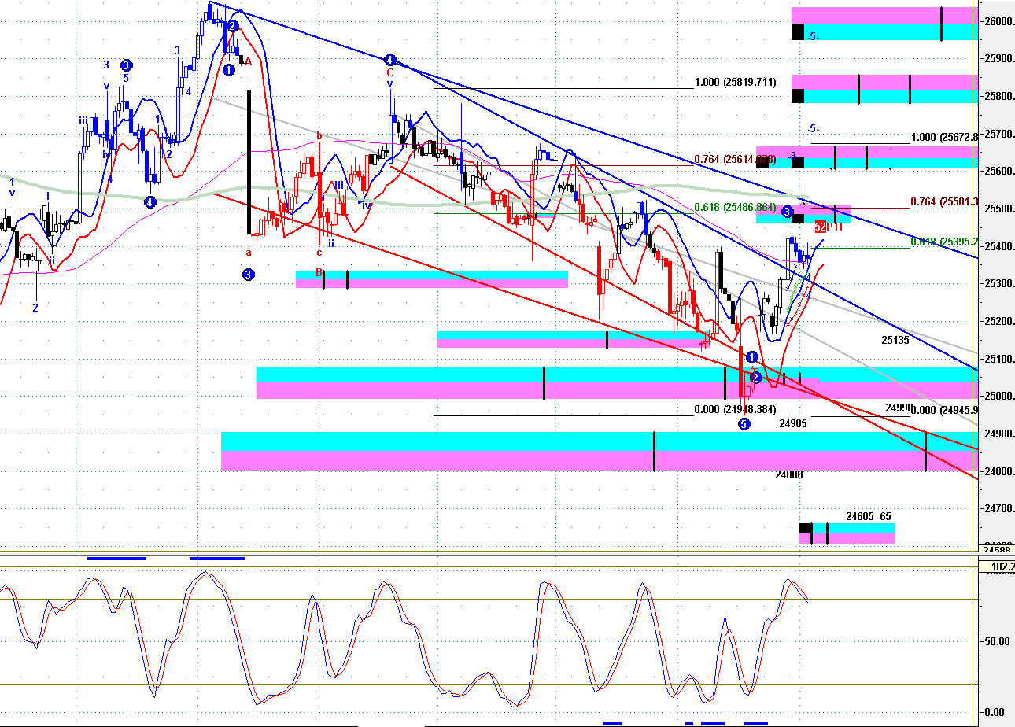Click the red PTI label
This screenshot has height=727, width=1015.
835,227
